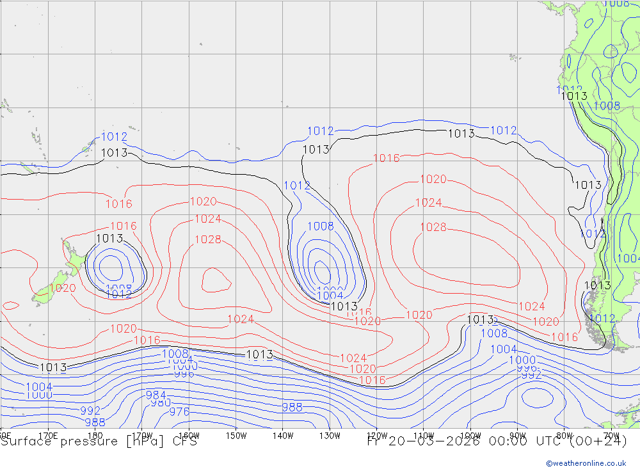Click the blue 1008 label inside the 130W low
The image size is (640, 469).
tap(321, 226)
